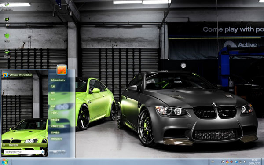This screenshot has width=264, height=165.
Task: Click the Show Desktop strip on the taskbar
Action: [x=263, y=161]
